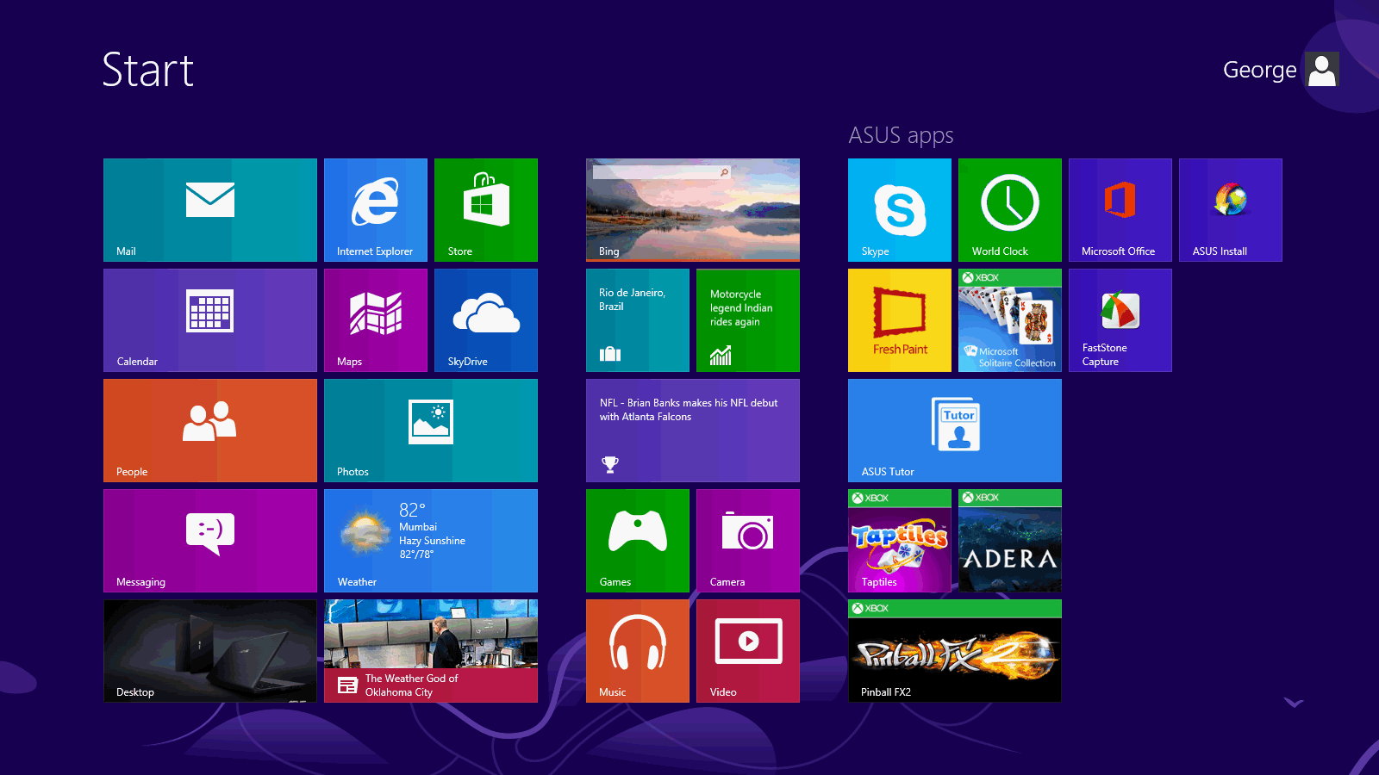This screenshot has height=775, width=1379.
Task: Click the down chevron at bottom right
Action: [1294, 703]
